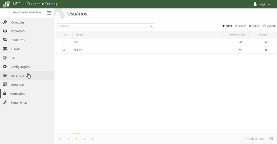Click inside the Pesquisar search field
Viewport: 277px width, 144px height.
tap(102, 26)
